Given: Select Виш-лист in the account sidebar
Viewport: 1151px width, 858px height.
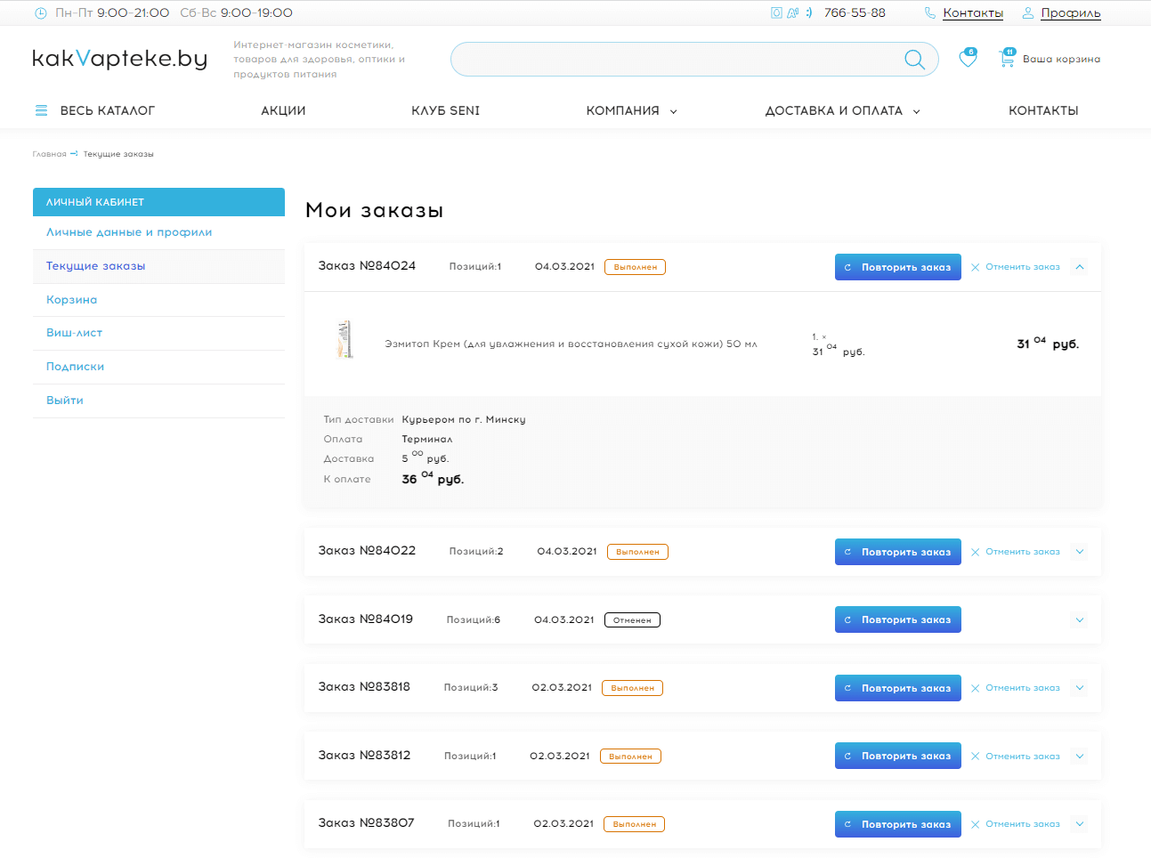Looking at the screenshot, I should pyautogui.click(x=75, y=333).
